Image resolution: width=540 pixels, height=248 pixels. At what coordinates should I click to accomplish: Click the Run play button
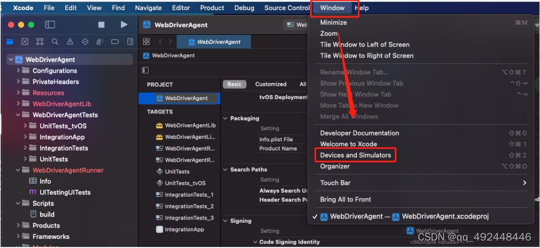pyautogui.click(x=124, y=25)
